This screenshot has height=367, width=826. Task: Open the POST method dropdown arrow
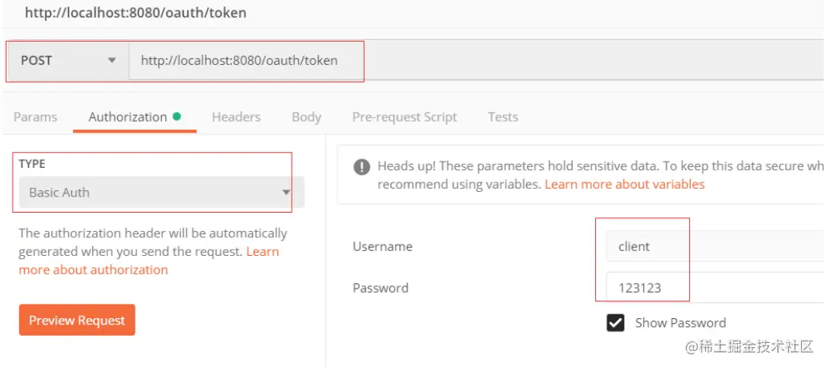(111, 60)
